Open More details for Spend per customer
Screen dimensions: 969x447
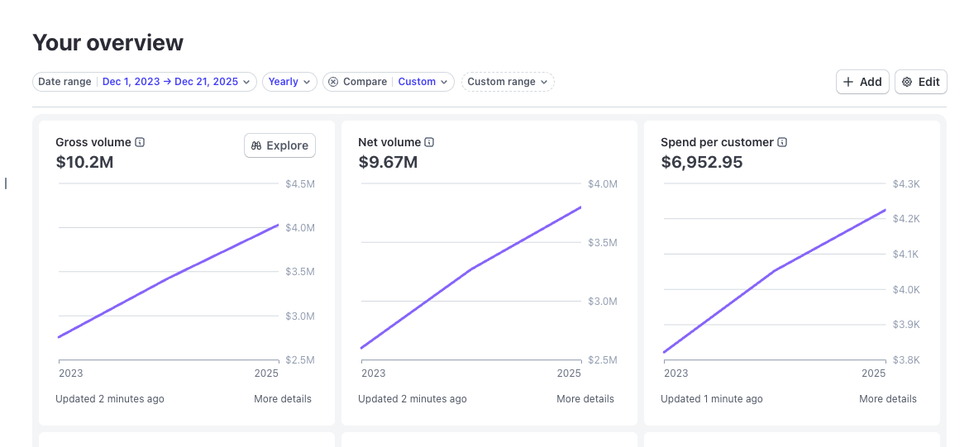[888, 399]
